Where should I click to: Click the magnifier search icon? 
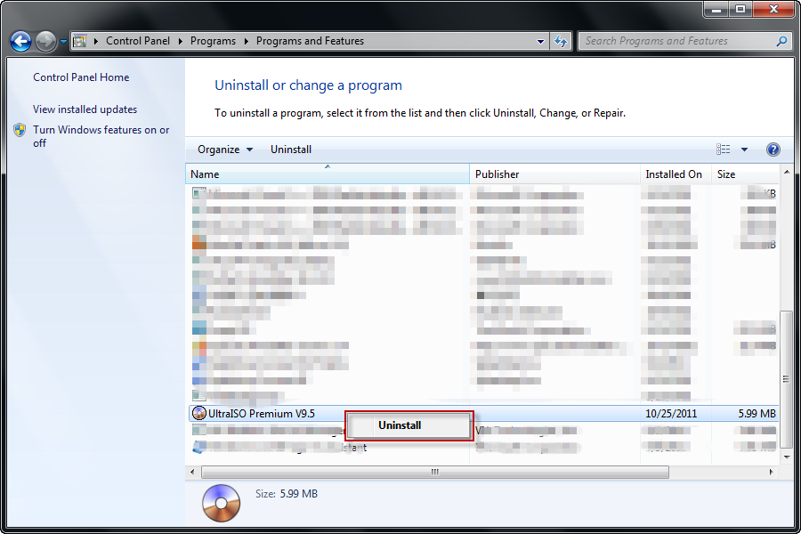pyautogui.click(x=781, y=41)
